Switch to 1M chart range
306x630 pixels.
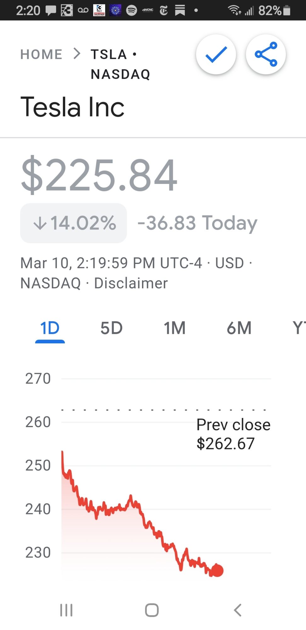click(x=175, y=328)
